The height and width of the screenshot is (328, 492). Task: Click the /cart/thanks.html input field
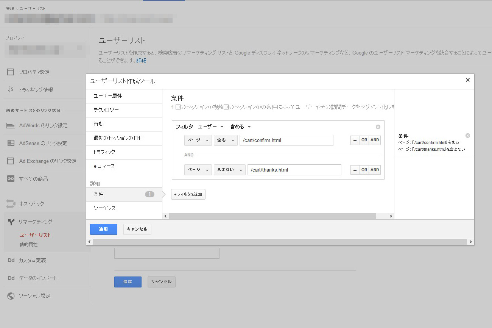coord(294,170)
